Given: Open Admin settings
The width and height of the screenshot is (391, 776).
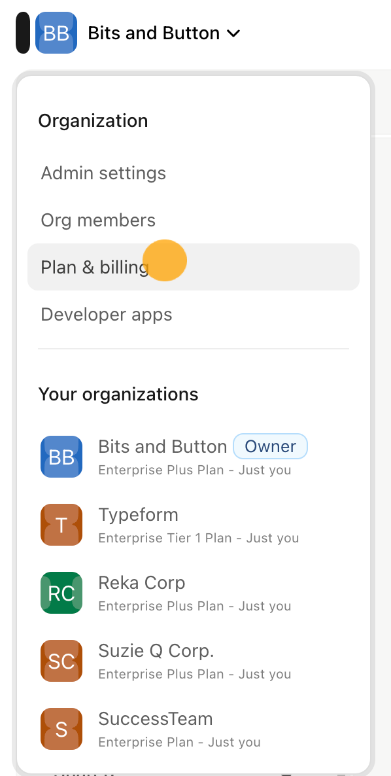Looking at the screenshot, I should pyautogui.click(x=194, y=173).
